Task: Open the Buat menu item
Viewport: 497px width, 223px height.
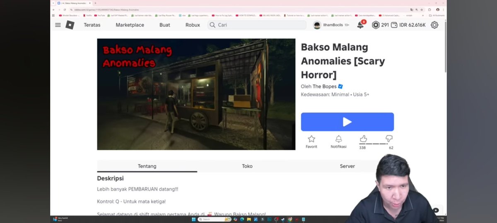Action: pyautogui.click(x=165, y=25)
